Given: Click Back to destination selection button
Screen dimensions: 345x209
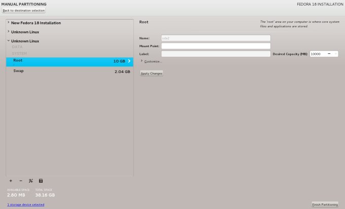Looking at the screenshot, I should click(x=24, y=10).
